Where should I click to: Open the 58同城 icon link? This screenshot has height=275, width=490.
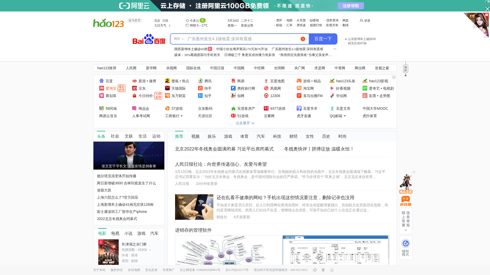[x=102, y=108]
